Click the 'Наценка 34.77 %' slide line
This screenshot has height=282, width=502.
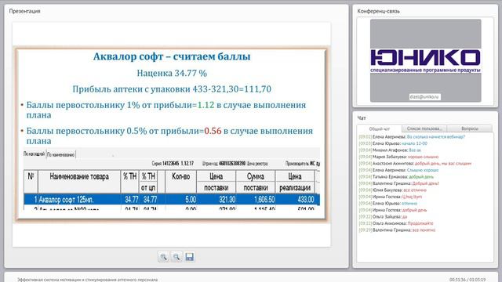(172, 73)
